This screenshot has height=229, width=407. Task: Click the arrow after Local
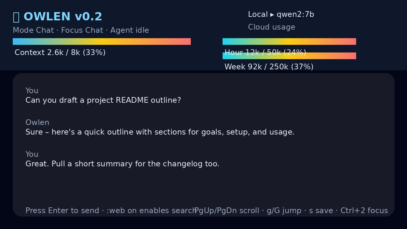pyautogui.click(x=272, y=15)
